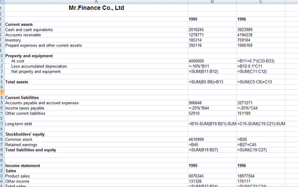Select the Cash and cash equivalents label
Image resolution: width=298 pixels, height=187 pixels.
tap(29, 30)
